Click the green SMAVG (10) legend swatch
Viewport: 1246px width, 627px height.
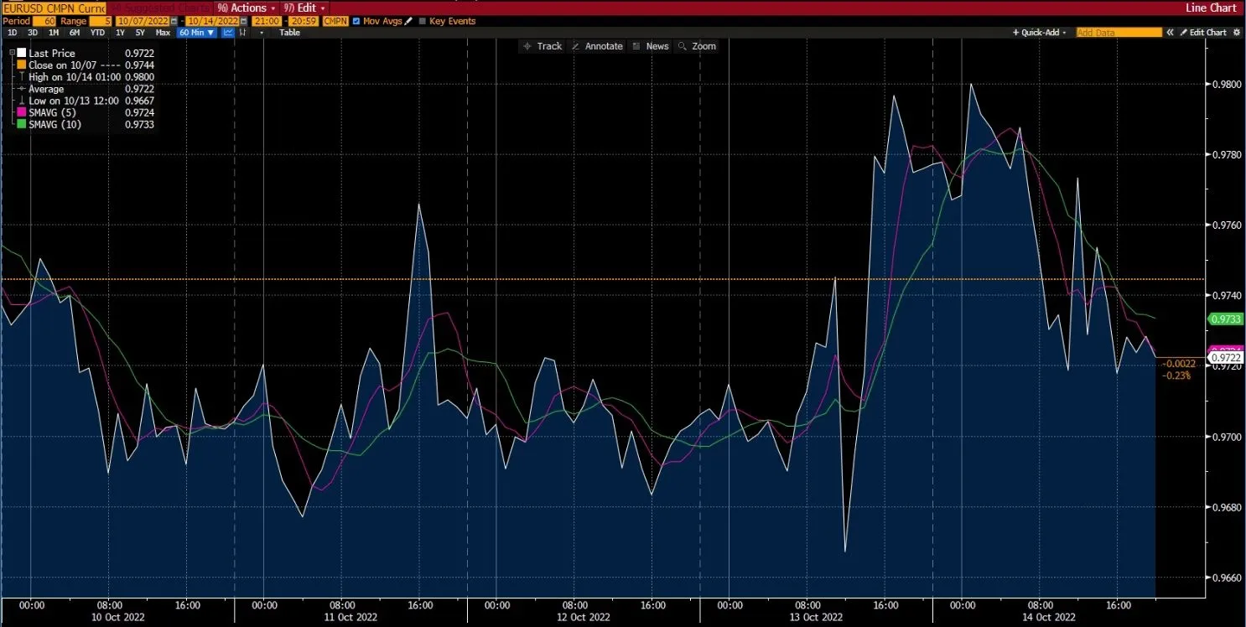pos(20,124)
